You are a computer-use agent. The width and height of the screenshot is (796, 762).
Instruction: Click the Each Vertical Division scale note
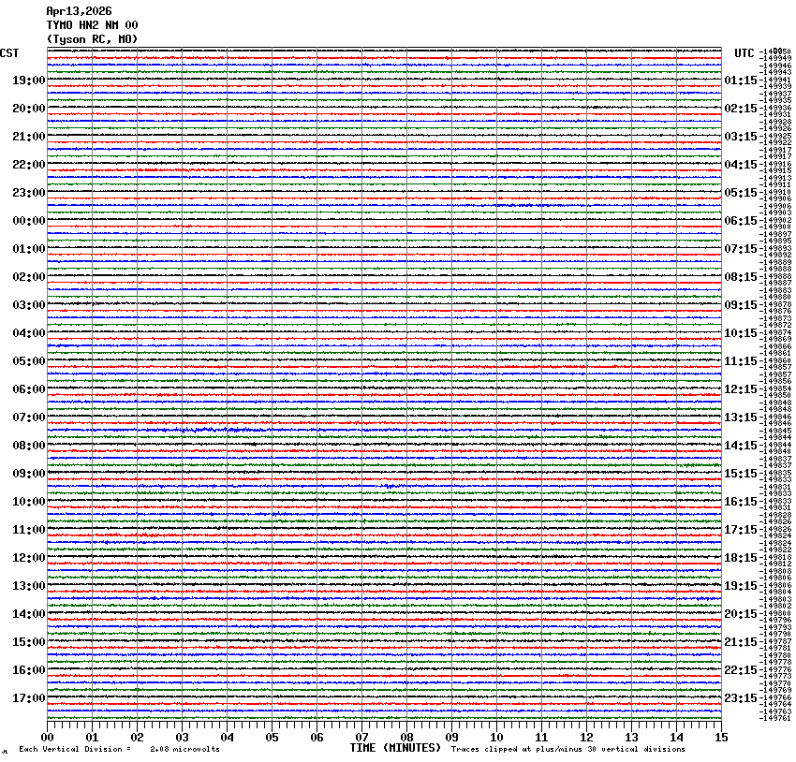119,749
